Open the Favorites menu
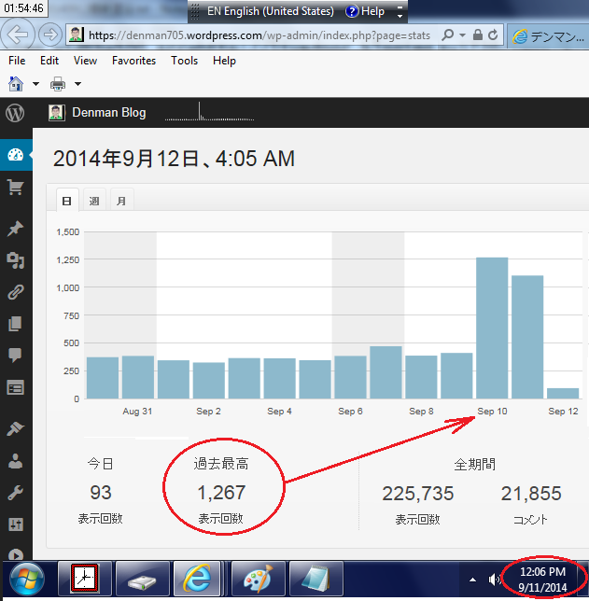 pos(133,61)
